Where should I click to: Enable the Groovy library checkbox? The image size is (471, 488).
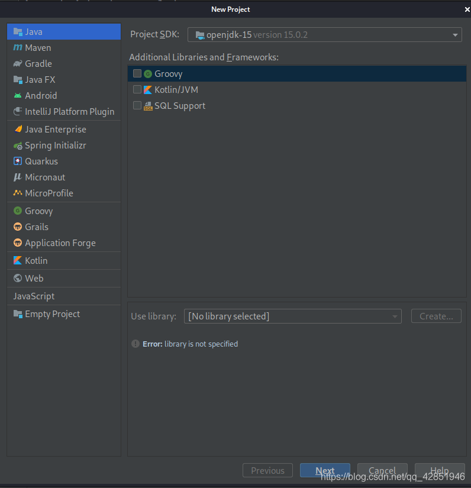tap(137, 74)
